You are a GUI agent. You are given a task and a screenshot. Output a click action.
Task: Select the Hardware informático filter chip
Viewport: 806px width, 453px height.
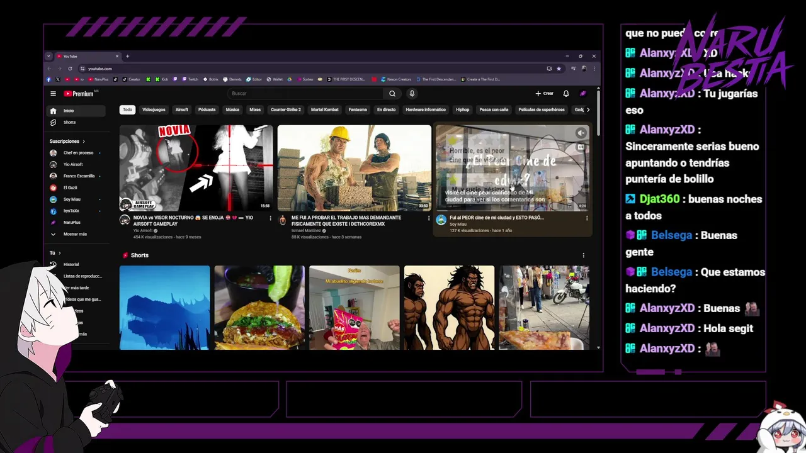tap(426, 109)
